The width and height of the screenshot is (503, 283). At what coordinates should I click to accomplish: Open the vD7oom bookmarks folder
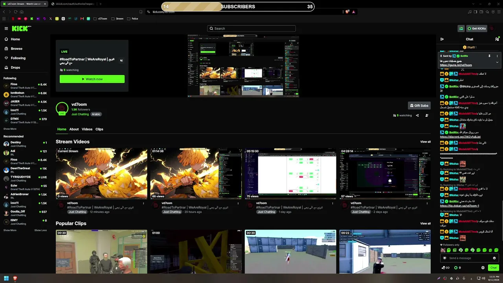(x=100, y=18)
